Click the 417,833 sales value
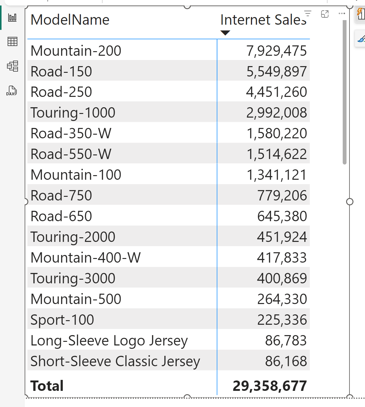365x407 pixels. click(282, 258)
